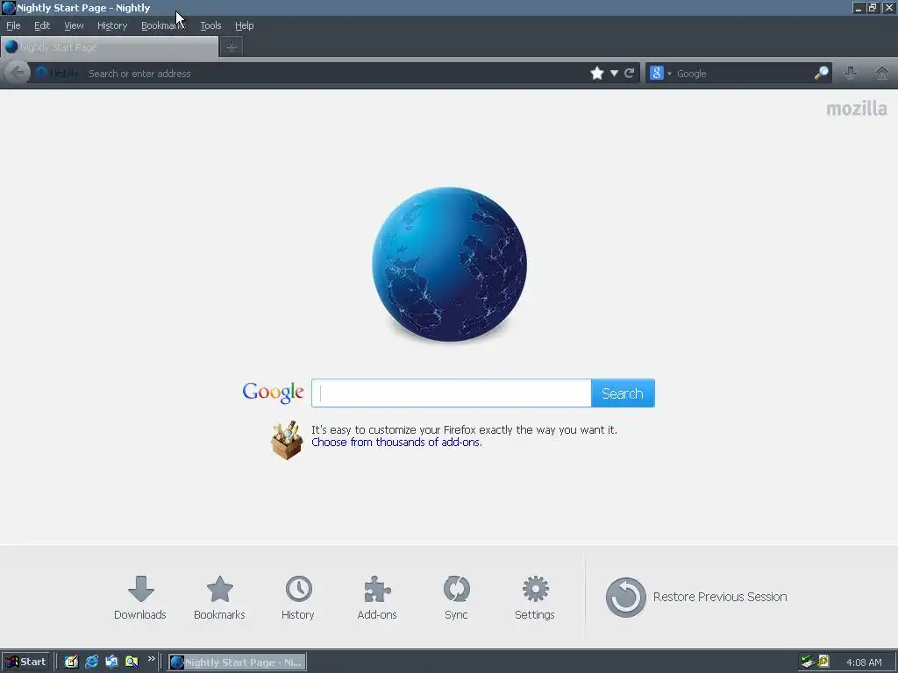Viewport: 898px width, 673px height.
Task: Open the History menu in menu bar
Action: coord(112,25)
